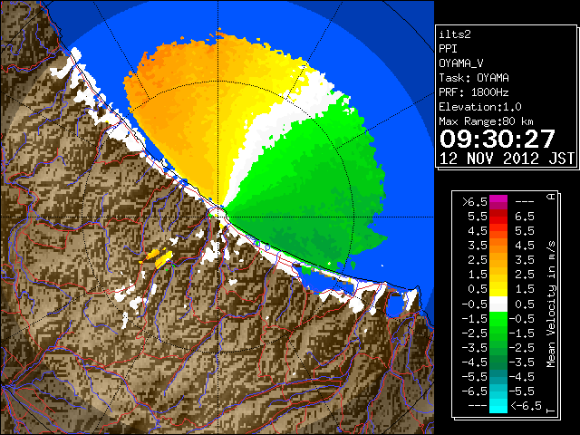Click the <-6.5 legend label
The width and height of the screenshot is (580, 435).
(526, 405)
